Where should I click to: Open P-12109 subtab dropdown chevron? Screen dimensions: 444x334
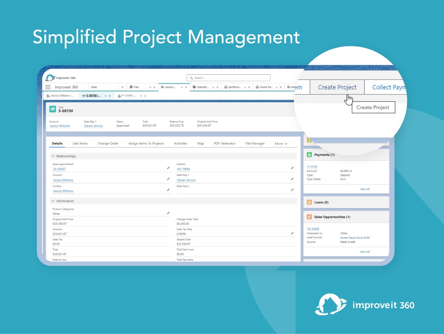click(141, 96)
